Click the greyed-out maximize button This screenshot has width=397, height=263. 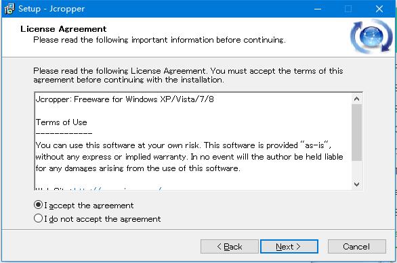click(348, 9)
